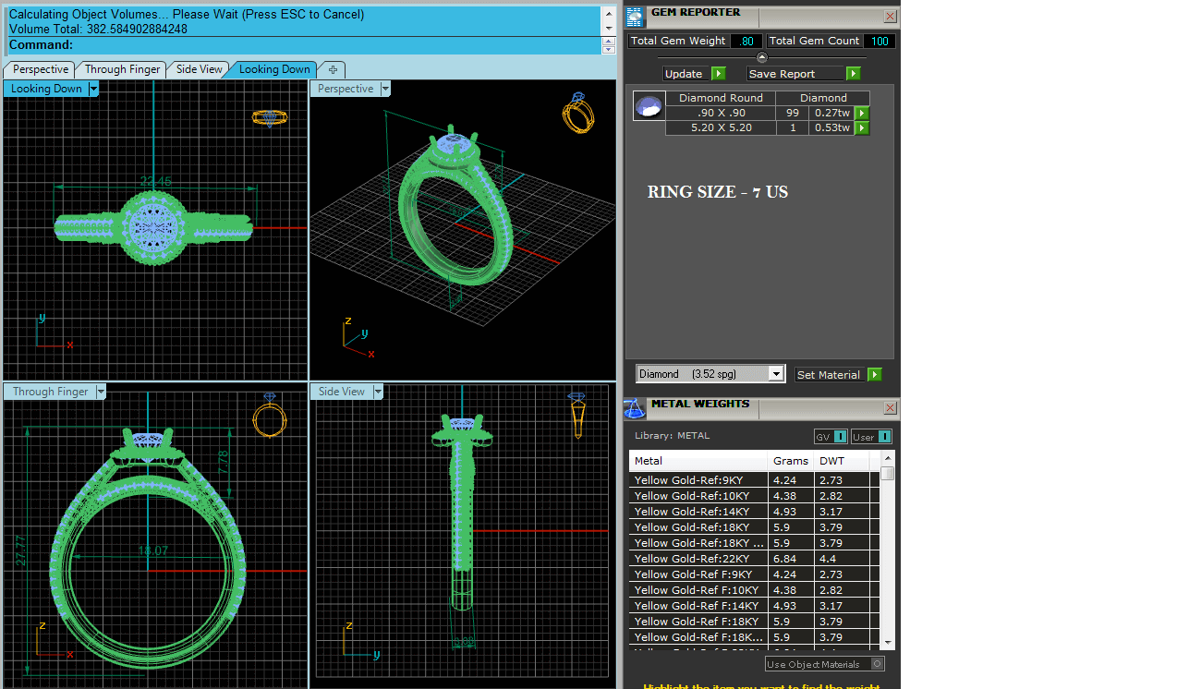The height and width of the screenshot is (689, 1177).
Task: Click the ring icon in Through Finger viewport
Action: (270, 416)
